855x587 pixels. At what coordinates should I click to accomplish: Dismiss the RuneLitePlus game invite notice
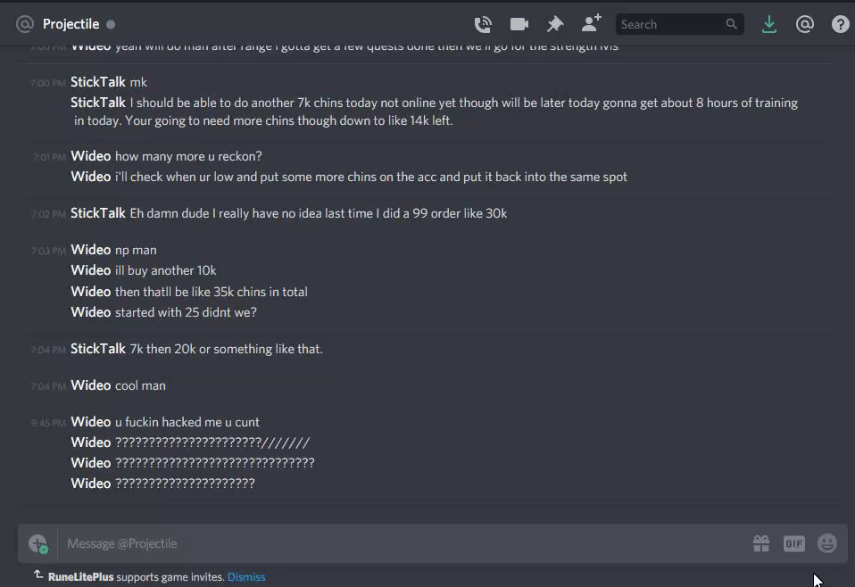tap(246, 576)
